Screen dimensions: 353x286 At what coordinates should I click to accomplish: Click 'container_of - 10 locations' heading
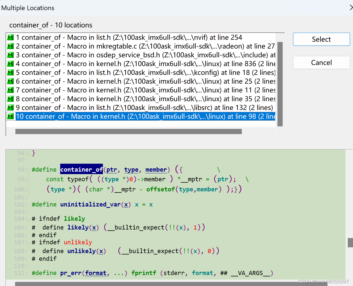51,25
